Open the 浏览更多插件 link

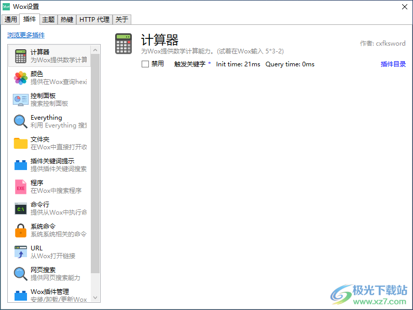26,35
